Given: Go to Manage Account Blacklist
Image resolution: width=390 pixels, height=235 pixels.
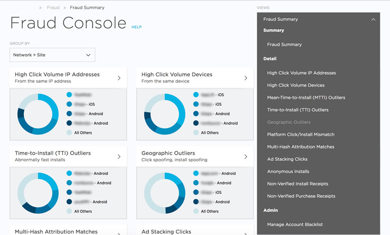Looking at the screenshot, I should point(295,225).
